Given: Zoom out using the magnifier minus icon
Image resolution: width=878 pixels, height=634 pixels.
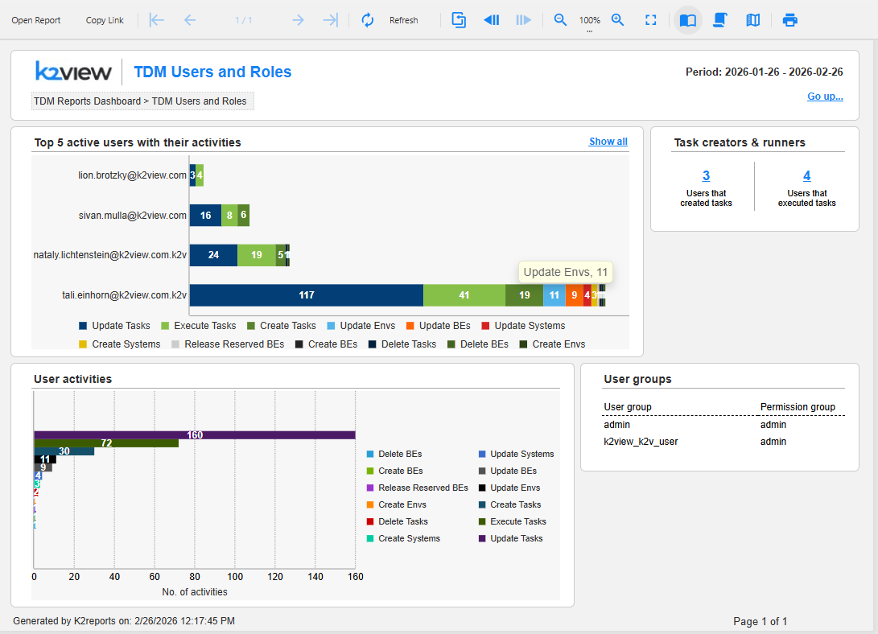Looking at the screenshot, I should click(560, 20).
